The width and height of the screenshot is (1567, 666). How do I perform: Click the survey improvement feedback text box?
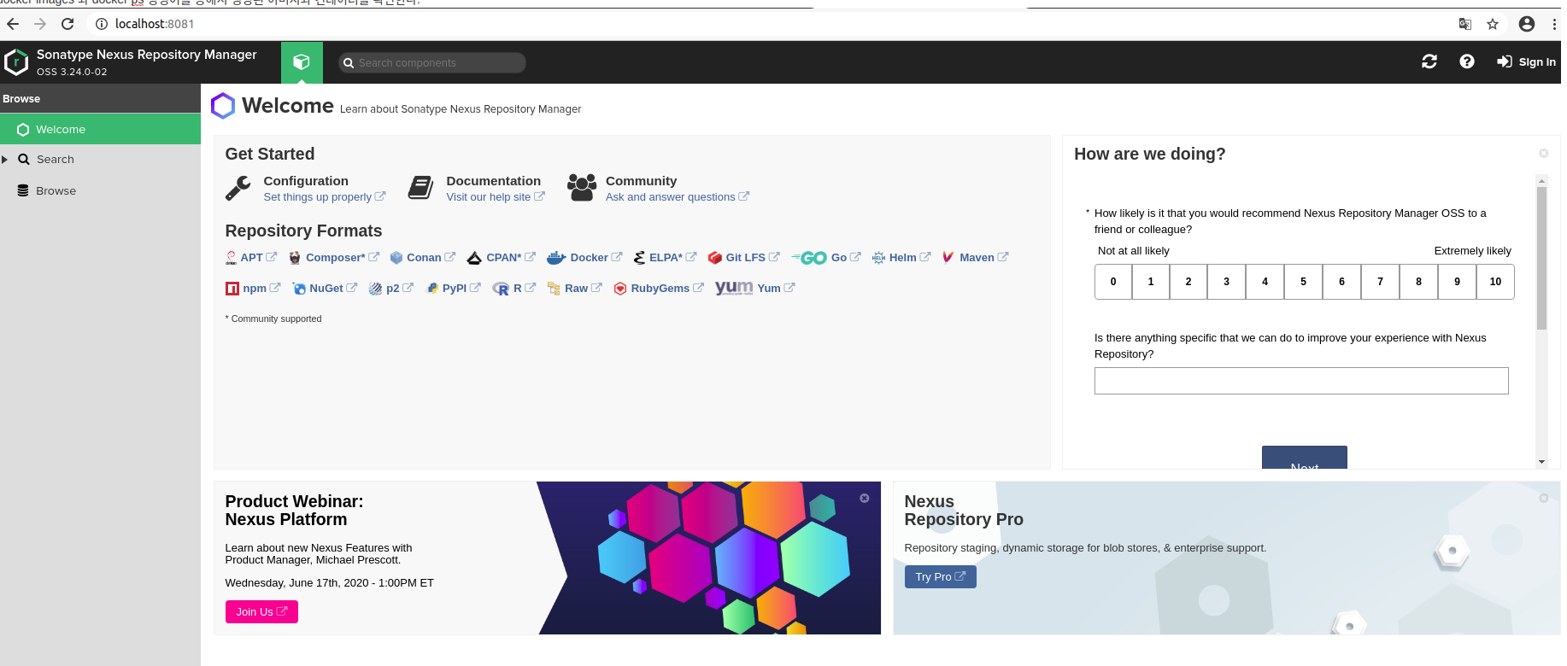click(x=1301, y=381)
